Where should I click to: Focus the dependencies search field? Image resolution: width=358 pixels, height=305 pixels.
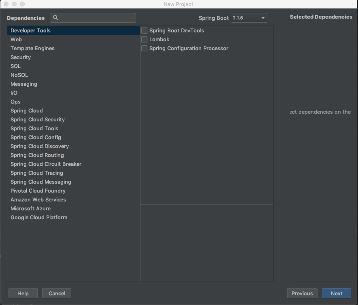pos(93,18)
